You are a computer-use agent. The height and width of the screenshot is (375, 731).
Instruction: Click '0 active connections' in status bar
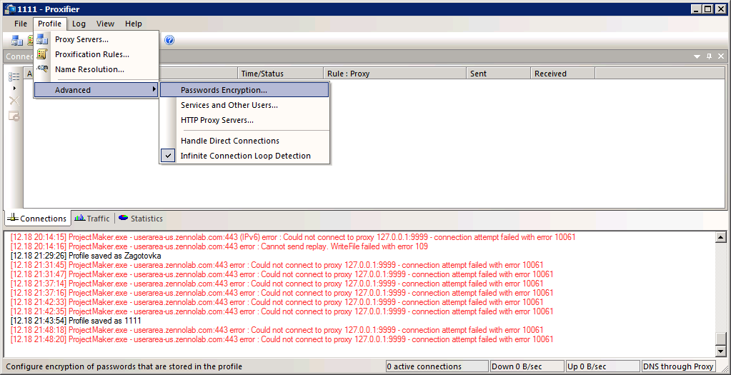(437, 366)
